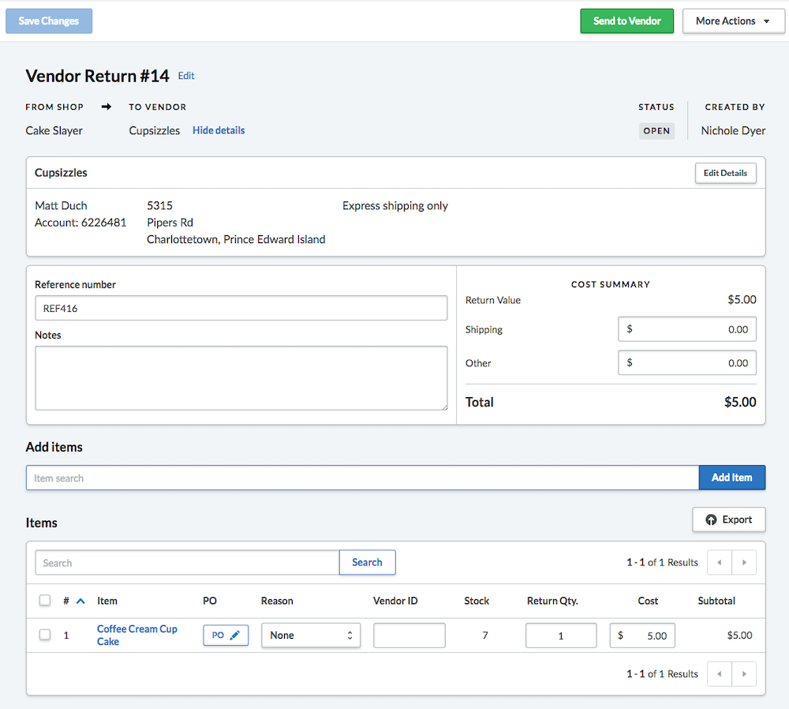Click the Hide details link
Screen dimensions: 789x709
[219, 130]
